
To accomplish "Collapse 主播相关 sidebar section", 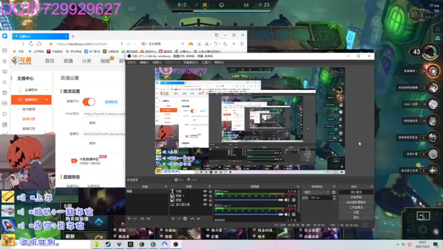I will click(x=47, y=90).
